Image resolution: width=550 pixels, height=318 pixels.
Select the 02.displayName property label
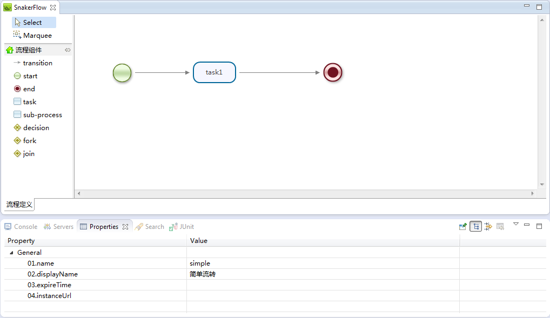tap(52, 274)
